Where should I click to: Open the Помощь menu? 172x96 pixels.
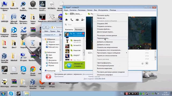[x=113, y=10]
